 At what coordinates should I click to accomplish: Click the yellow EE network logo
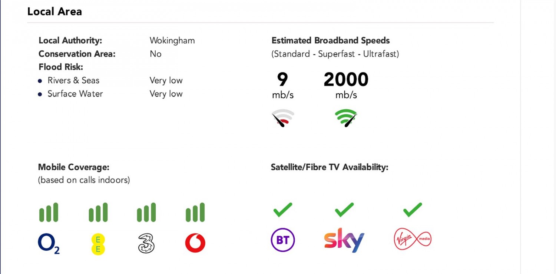click(98, 244)
